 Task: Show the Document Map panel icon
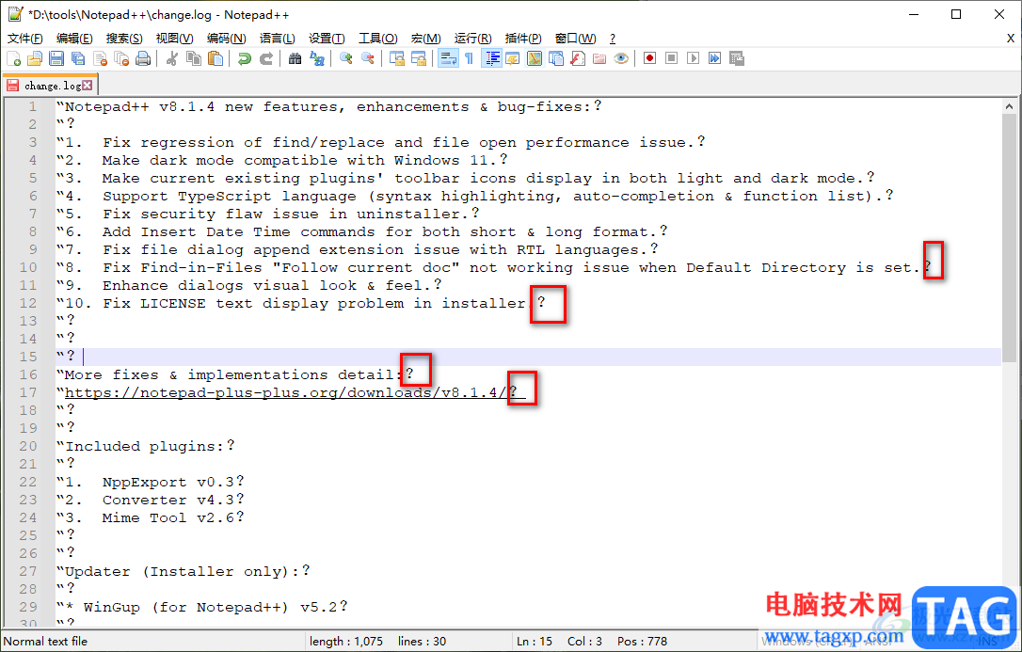pyautogui.click(x=535, y=58)
